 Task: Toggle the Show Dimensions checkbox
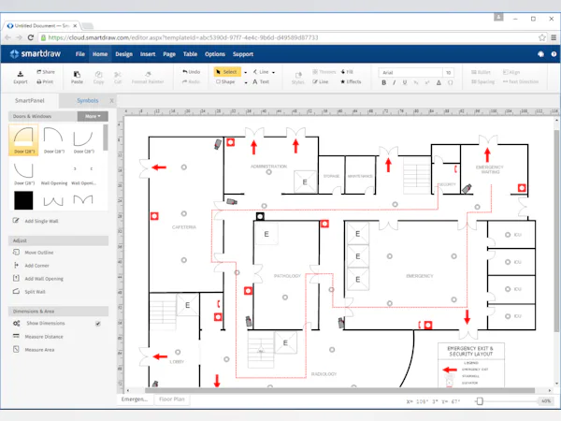(x=98, y=324)
